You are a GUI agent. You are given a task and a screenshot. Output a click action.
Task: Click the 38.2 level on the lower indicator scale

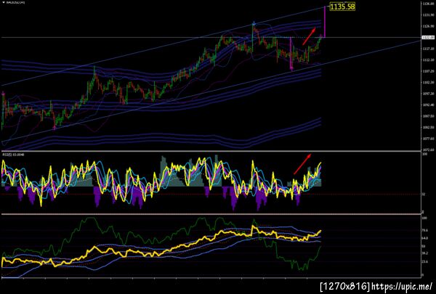coord(424,253)
